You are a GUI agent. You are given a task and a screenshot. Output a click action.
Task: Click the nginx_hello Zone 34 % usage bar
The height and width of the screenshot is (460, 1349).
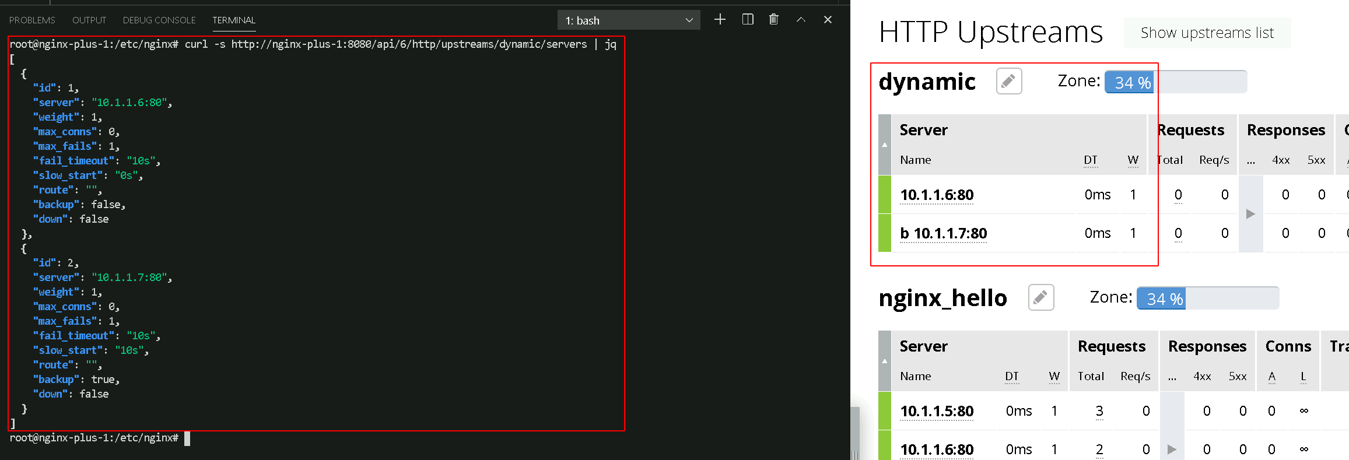tap(1208, 298)
